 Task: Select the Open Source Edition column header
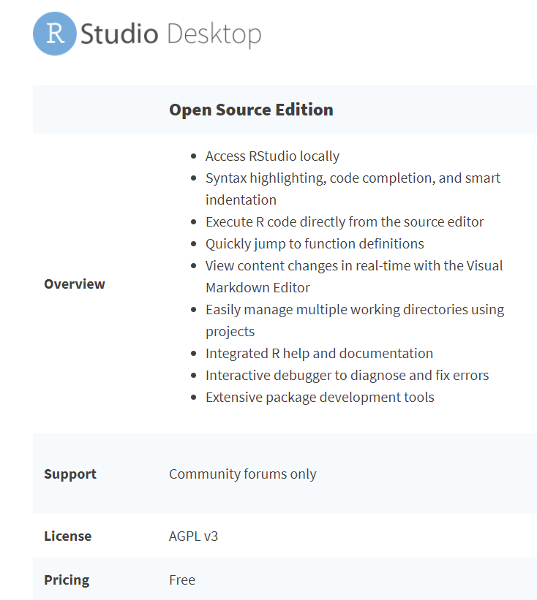251,110
